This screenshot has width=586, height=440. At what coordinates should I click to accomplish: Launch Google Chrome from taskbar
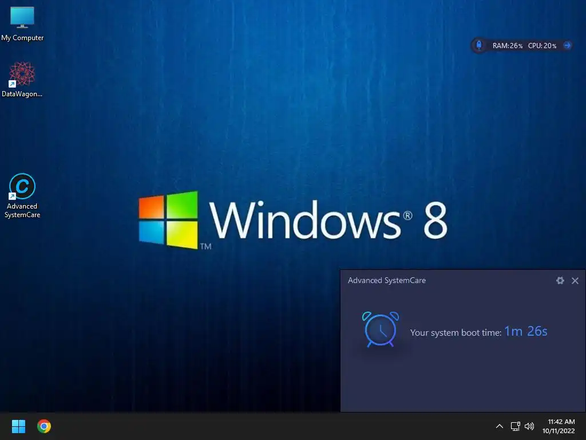click(x=44, y=426)
